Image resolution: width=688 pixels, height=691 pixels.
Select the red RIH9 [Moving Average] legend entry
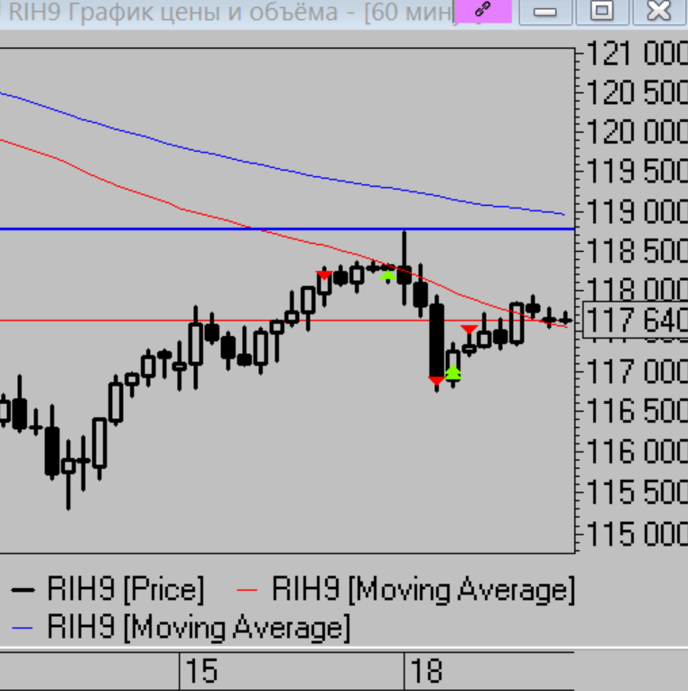423,590
